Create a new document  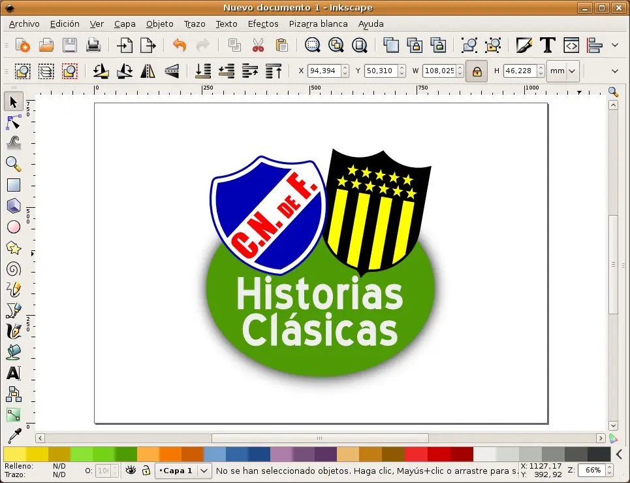tap(22, 45)
